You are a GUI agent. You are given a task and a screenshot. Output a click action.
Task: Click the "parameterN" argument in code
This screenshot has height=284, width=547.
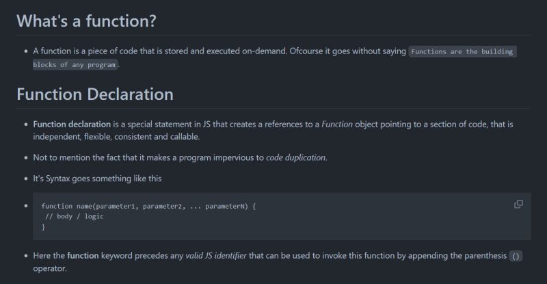coord(225,207)
